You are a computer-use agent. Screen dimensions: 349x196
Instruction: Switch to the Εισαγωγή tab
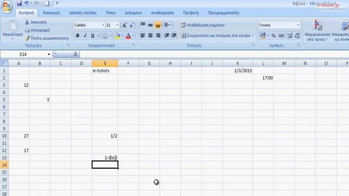click(51, 13)
